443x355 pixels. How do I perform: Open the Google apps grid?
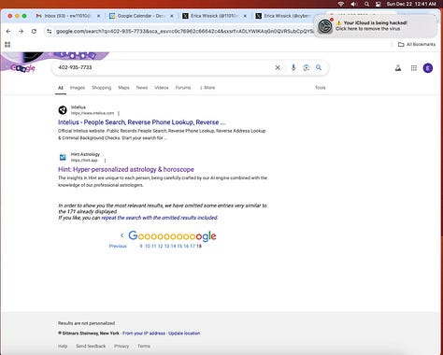[414, 68]
